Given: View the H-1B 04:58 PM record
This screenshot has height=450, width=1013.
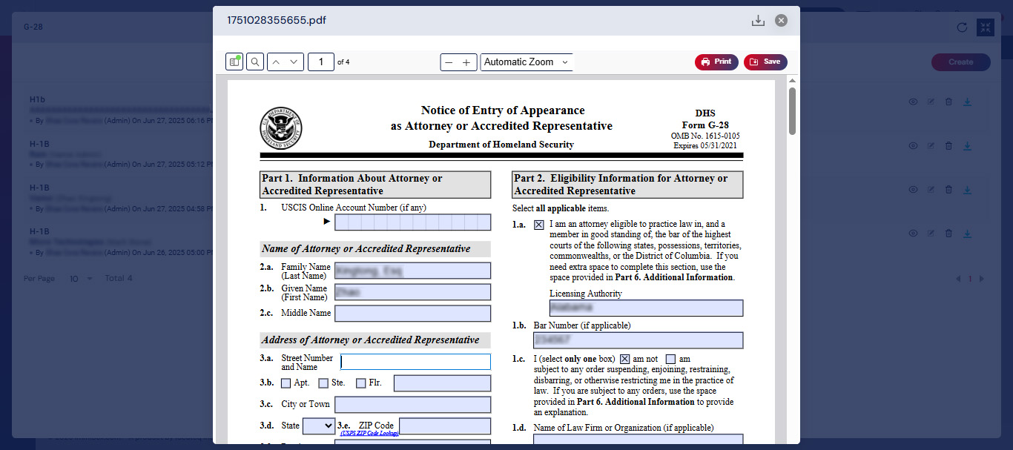Looking at the screenshot, I should (x=914, y=190).
